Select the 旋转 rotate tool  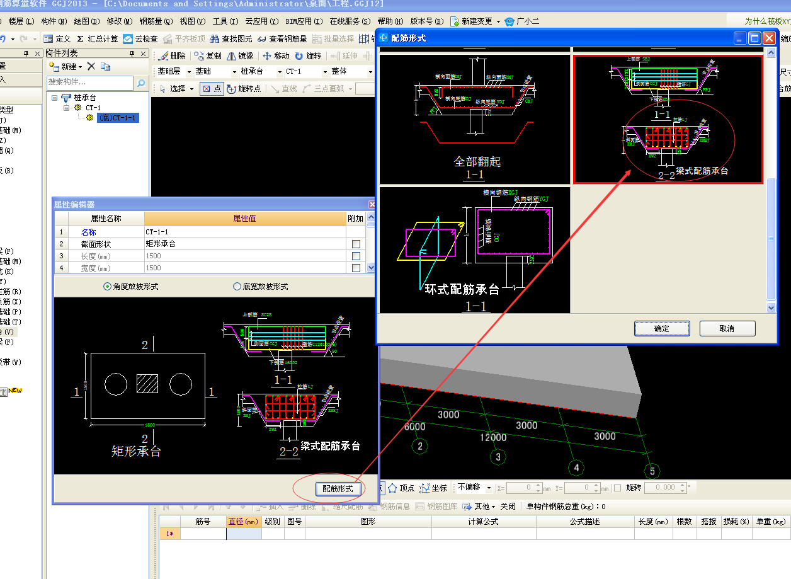[309, 55]
